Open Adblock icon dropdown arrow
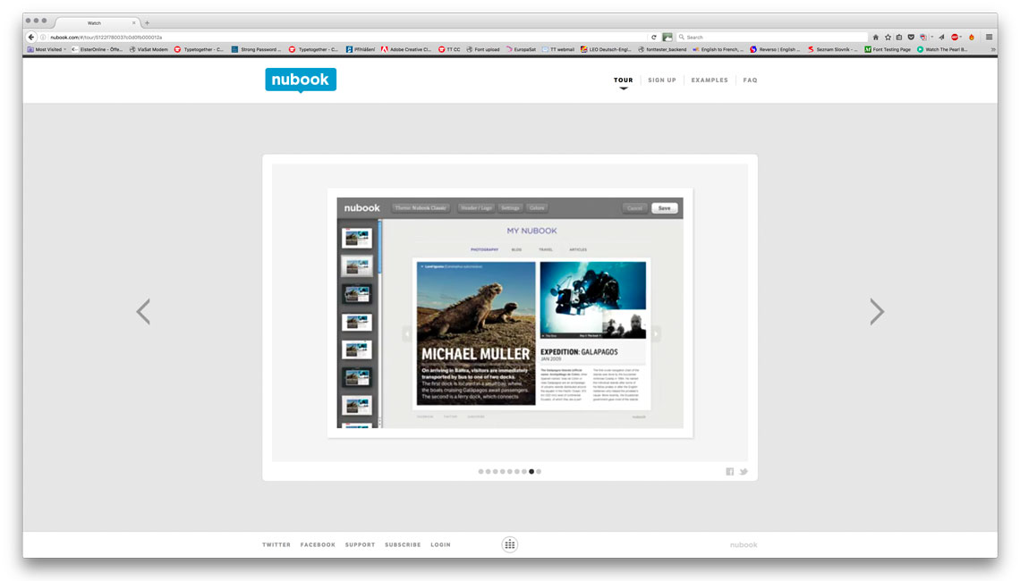The image size is (1020, 581). click(961, 37)
